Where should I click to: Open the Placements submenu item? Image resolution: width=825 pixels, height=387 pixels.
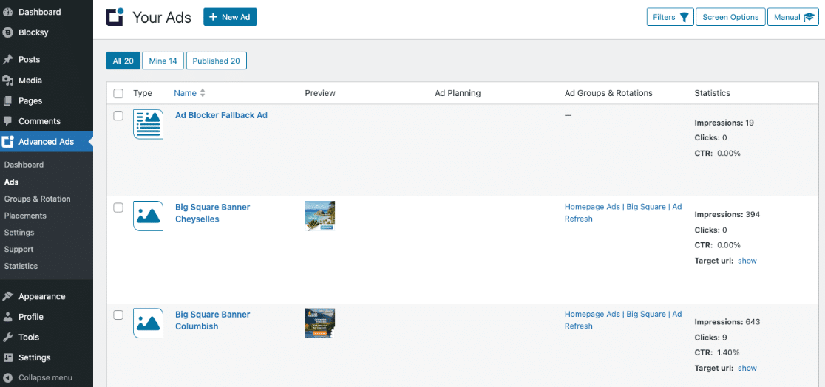tap(25, 216)
